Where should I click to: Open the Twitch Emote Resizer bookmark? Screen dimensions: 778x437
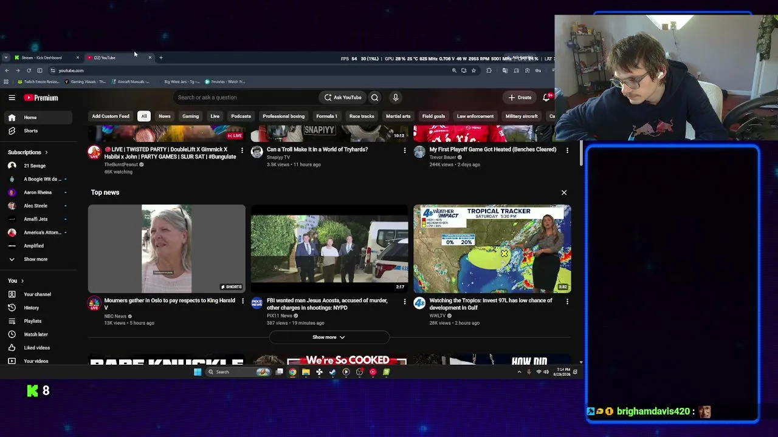(x=38, y=82)
